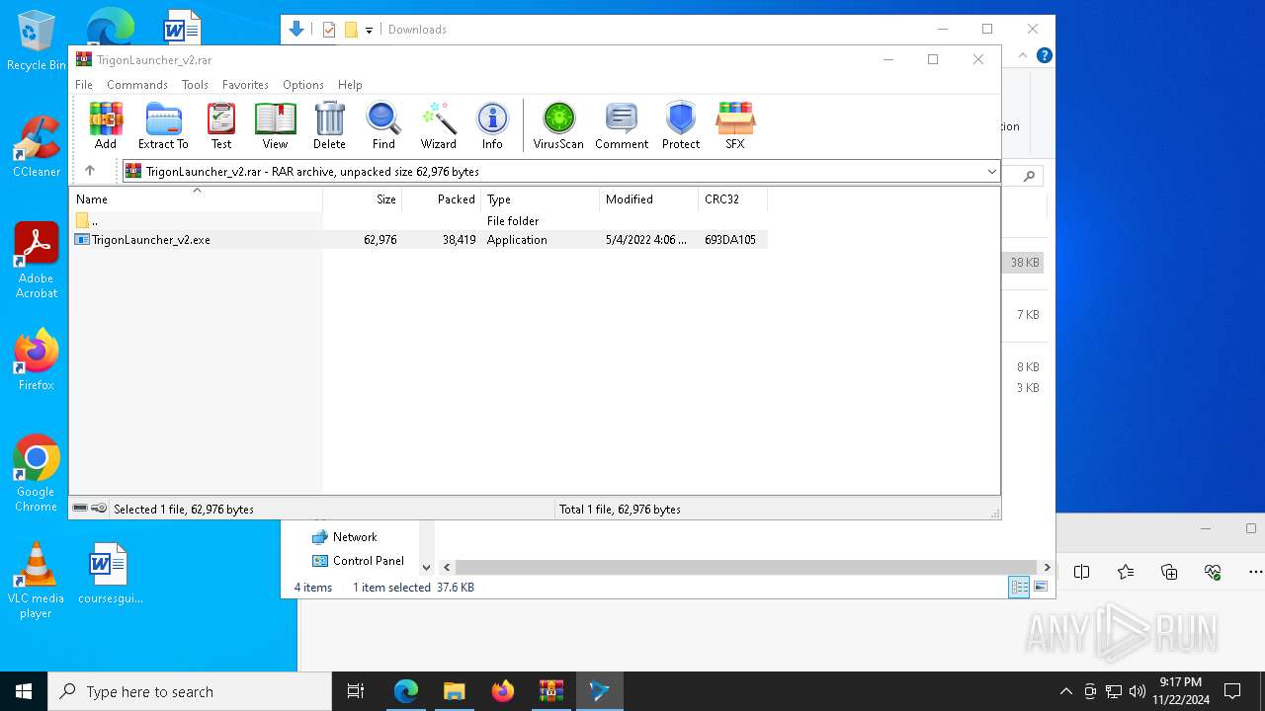Screen dimensions: 1265x711
Task: Select the parent folder '..' entry
Action: pyautogui.click(x=94, y=221)
